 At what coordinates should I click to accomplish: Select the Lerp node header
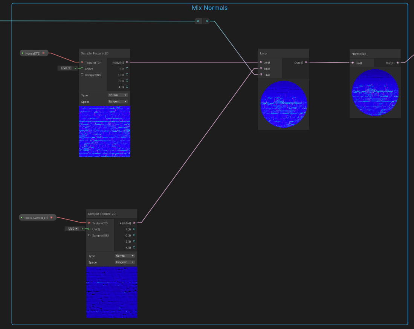coord(284,53)
